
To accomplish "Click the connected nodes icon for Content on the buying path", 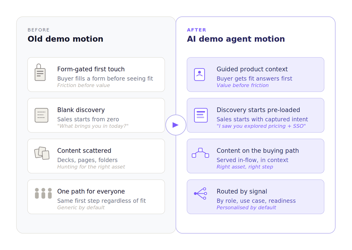I will [200, 153].
